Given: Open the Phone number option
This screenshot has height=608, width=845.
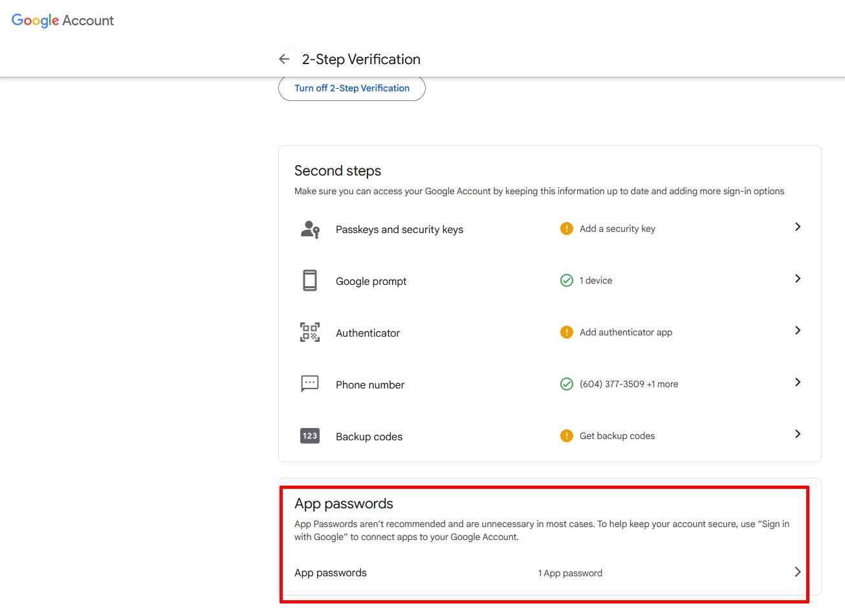Looking at the screenshot, I should click(370, 385).
